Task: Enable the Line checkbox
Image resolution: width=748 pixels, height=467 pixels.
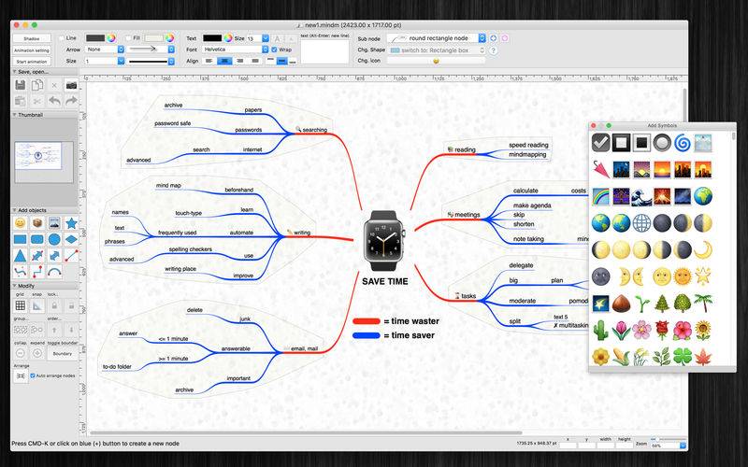Action: (62, 38)
